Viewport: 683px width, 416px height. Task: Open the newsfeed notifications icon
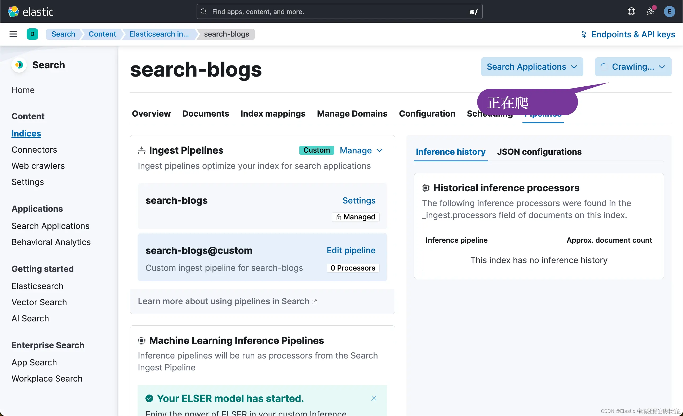(x=650, y=11)
